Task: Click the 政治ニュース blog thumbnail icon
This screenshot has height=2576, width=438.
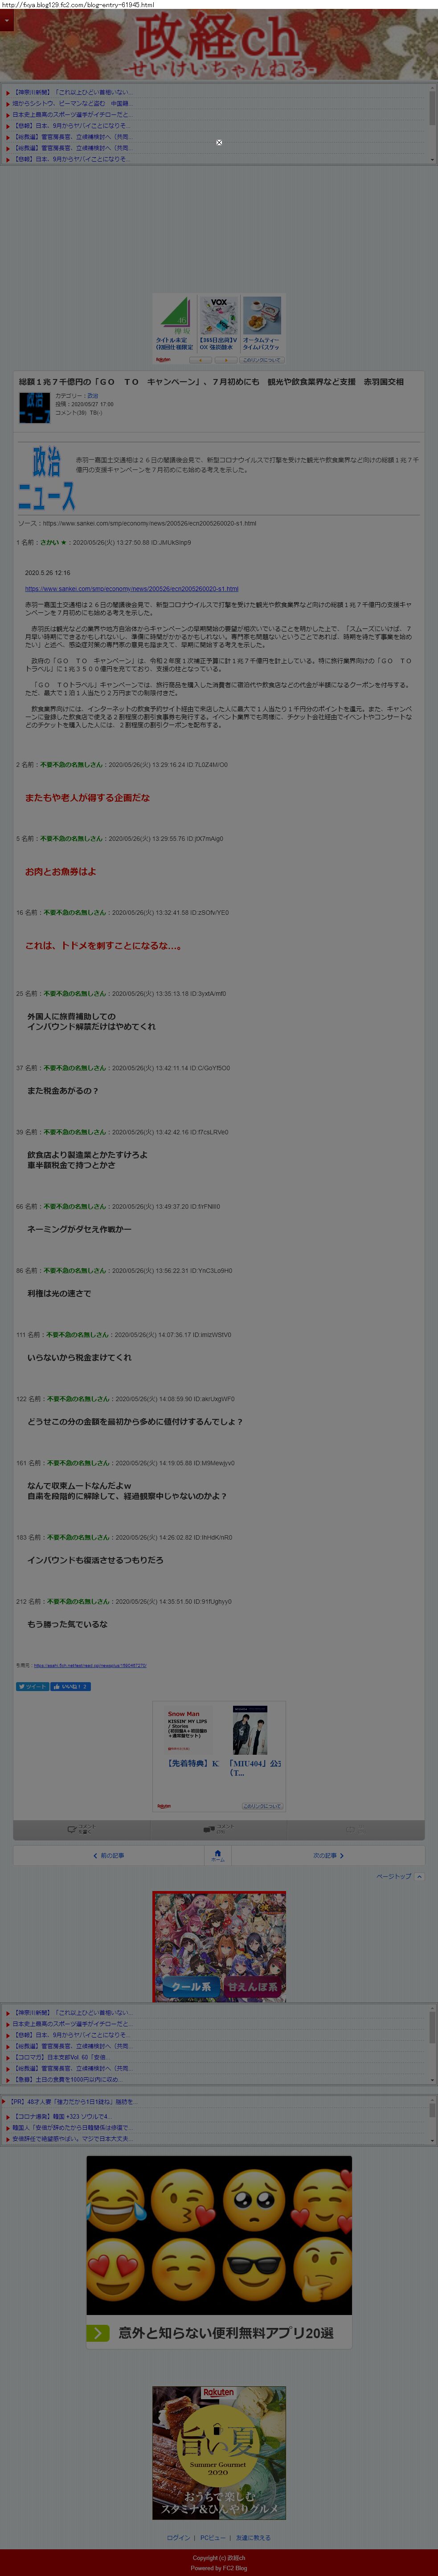Action: pos(35,407)
